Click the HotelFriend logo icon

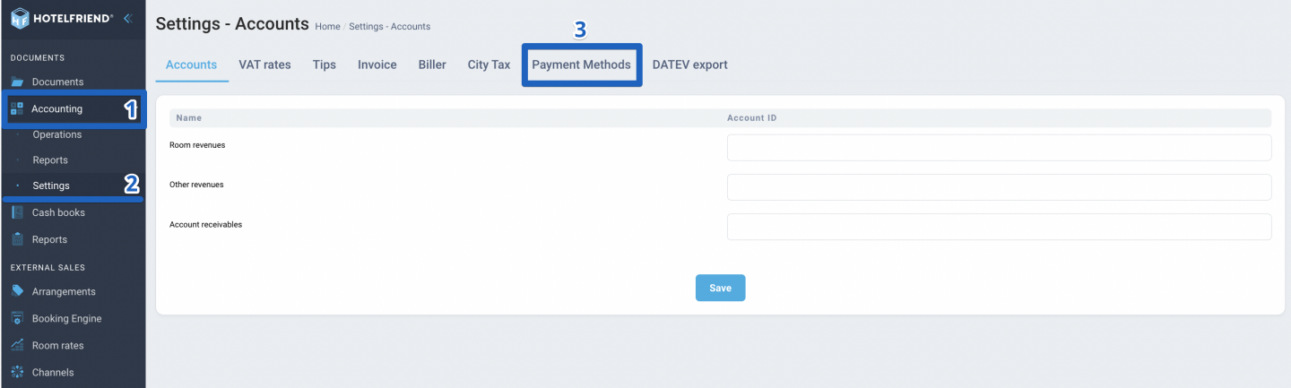pyautogui.click(x=19, y=17)
